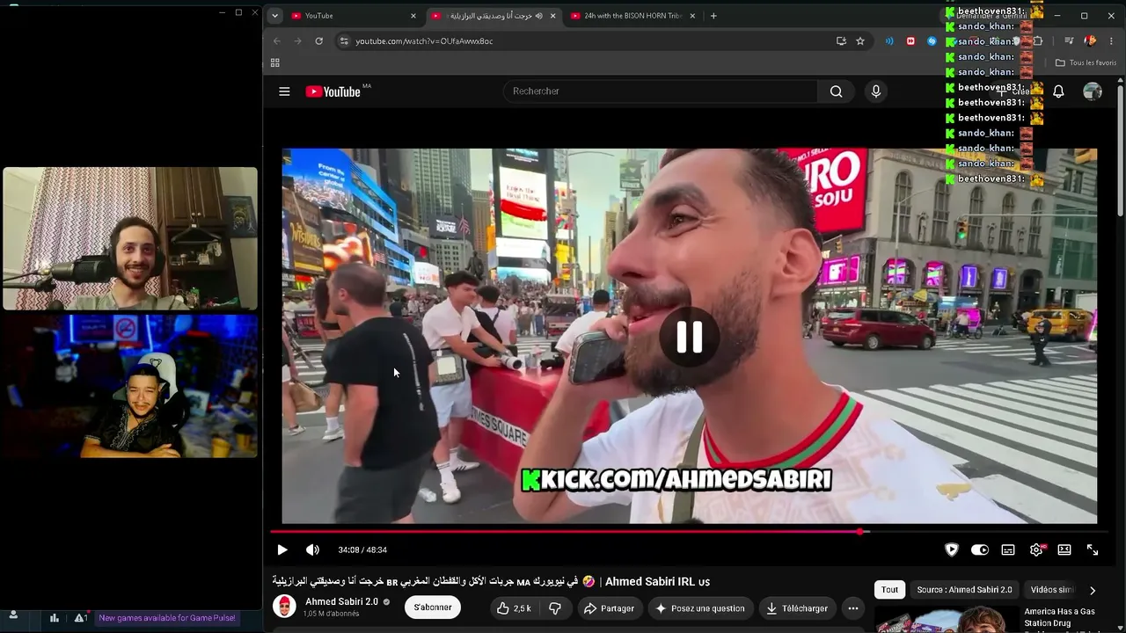View the warning alert icon
The width and height of the screenshot is (1126, 633).
point(80,618)
